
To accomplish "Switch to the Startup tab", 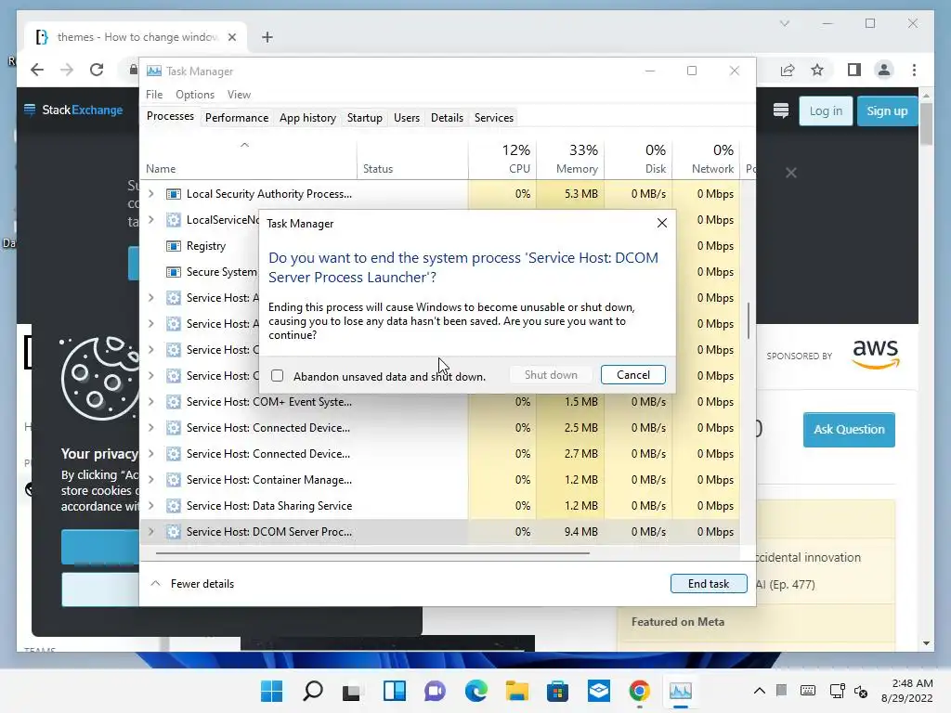I will pos(364,118).
